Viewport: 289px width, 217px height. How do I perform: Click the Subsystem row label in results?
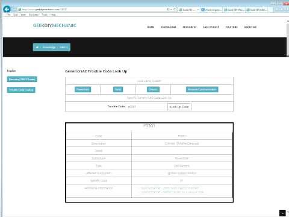[x=99, y=159]
